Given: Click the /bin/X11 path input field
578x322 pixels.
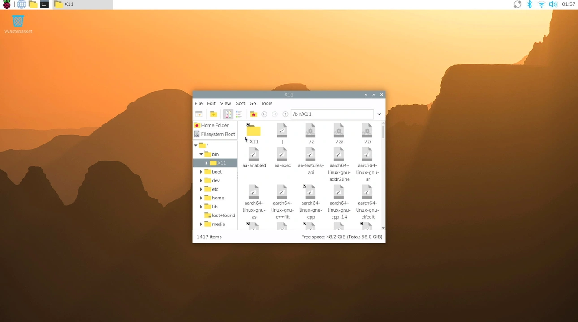Looking at the screenshot, I should pyautogui.click(x=332, y=114).
